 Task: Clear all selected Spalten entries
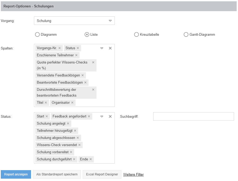pos(110,48)
